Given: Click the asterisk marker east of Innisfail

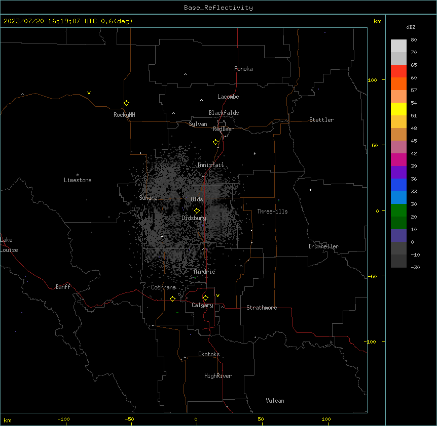Looking at the screenshot, I should (x=254, y=153).
